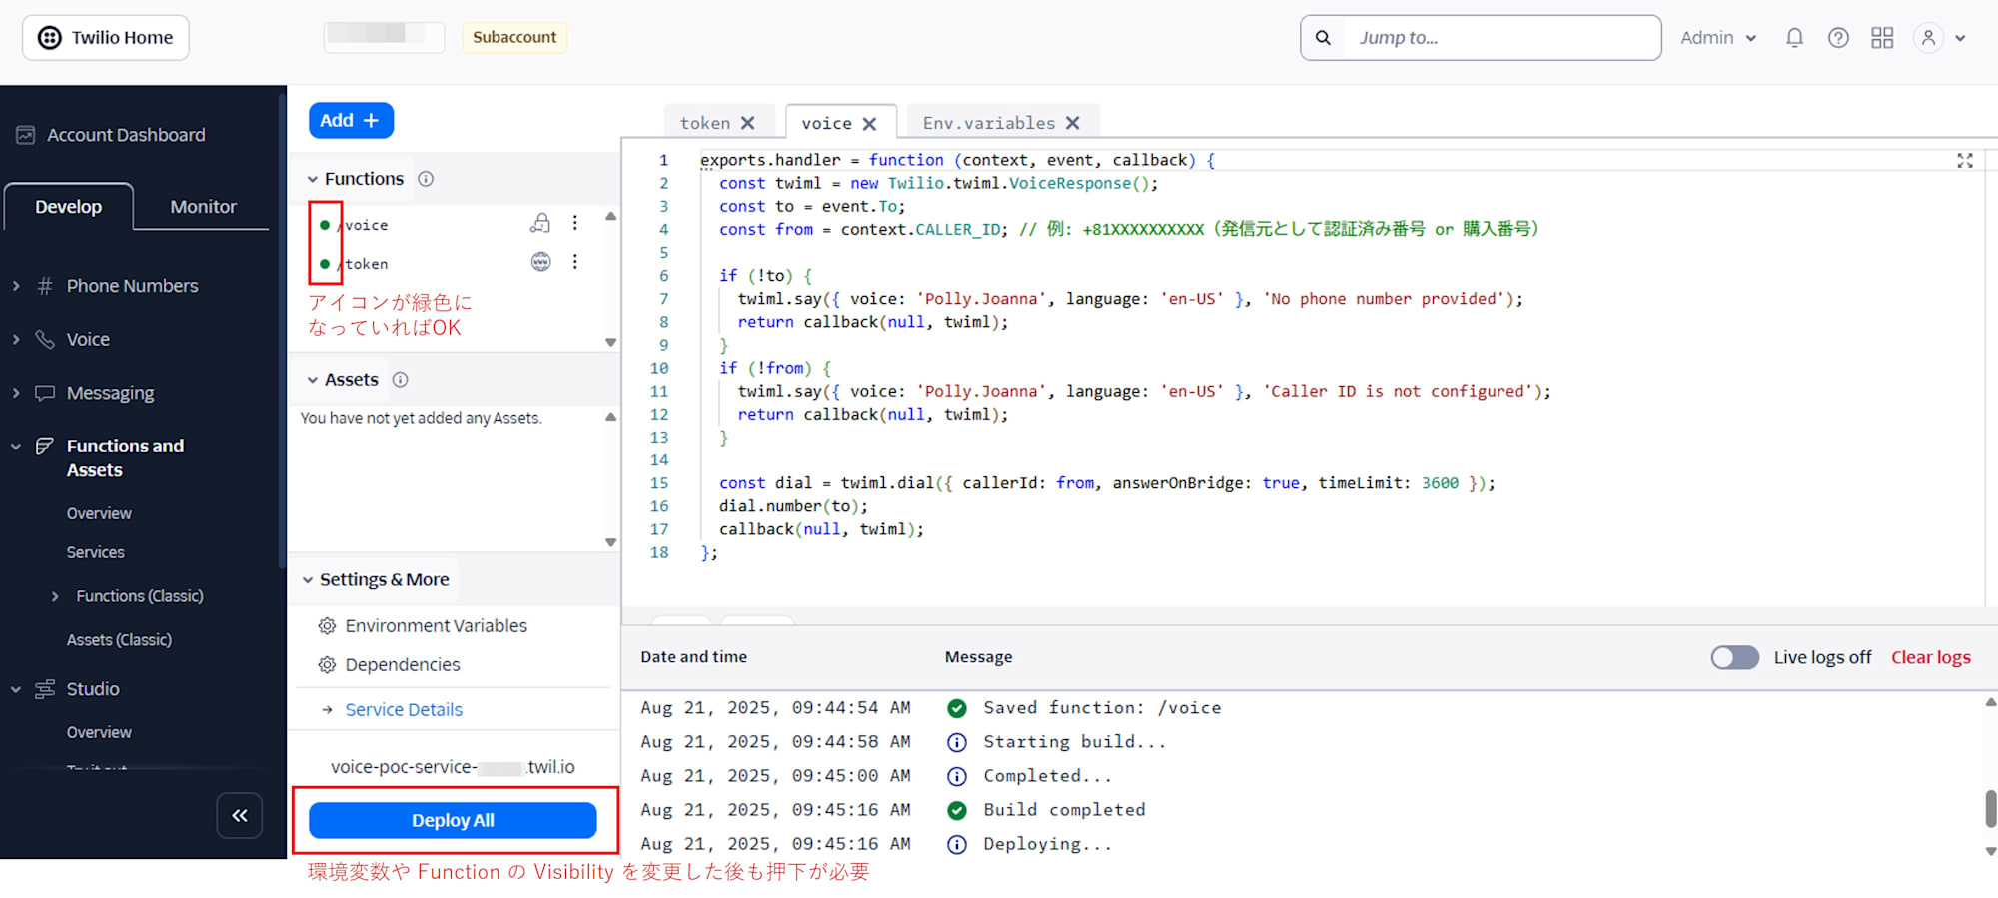This screenshot has height=898, width=1998.
Task: Select the 'Starting build...' log entry
Action: tap(1074, 742)
